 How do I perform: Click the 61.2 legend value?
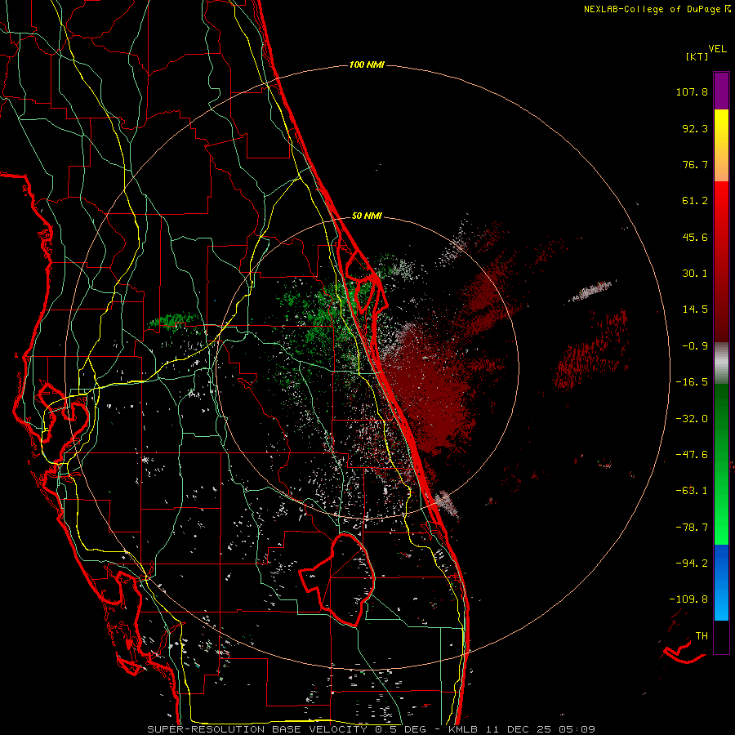695,201
